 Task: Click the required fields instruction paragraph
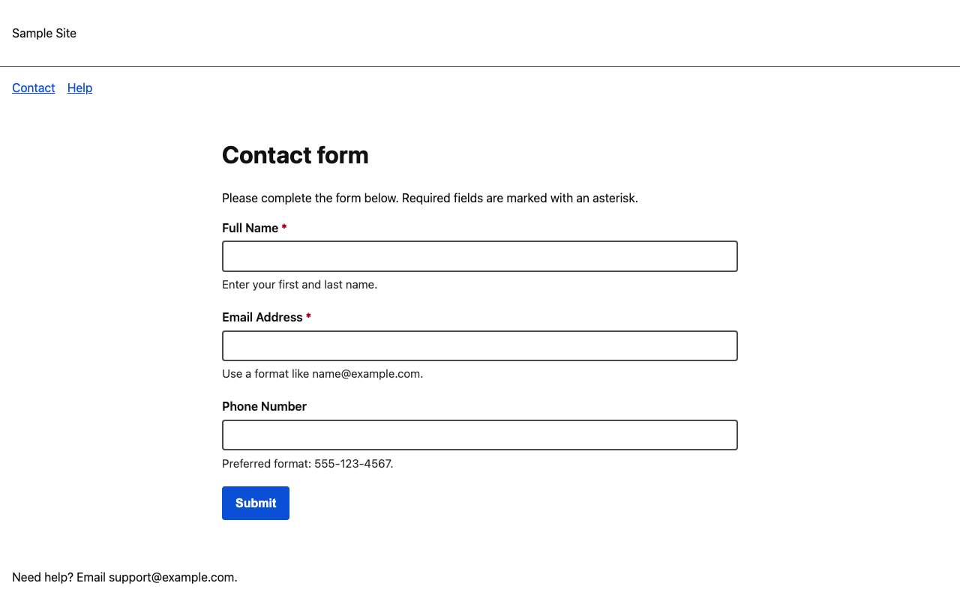(430, 198)
